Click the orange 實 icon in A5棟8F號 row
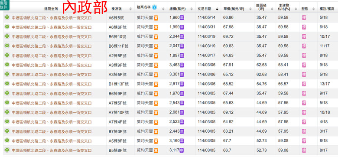Image resolution: width=338 pixels, height=157 pixels. pos(156,141)
